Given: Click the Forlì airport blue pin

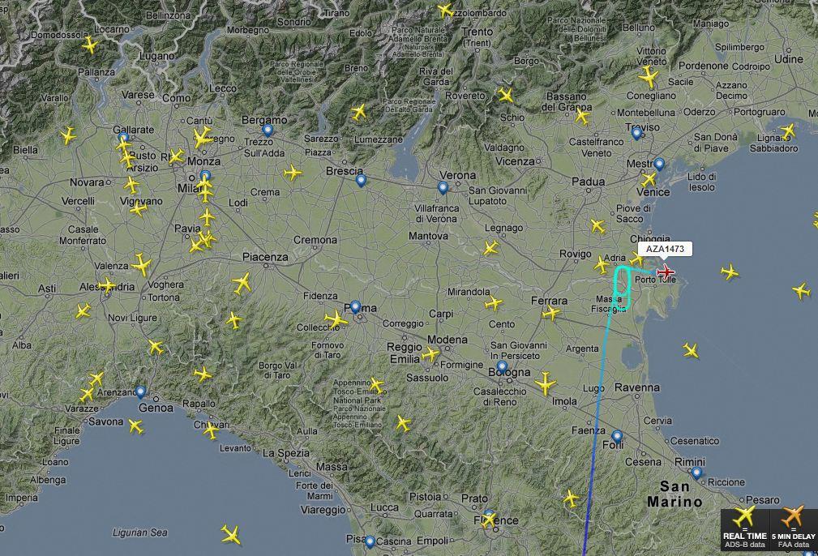Looking at the screenshot, I should tap(617, 437).
